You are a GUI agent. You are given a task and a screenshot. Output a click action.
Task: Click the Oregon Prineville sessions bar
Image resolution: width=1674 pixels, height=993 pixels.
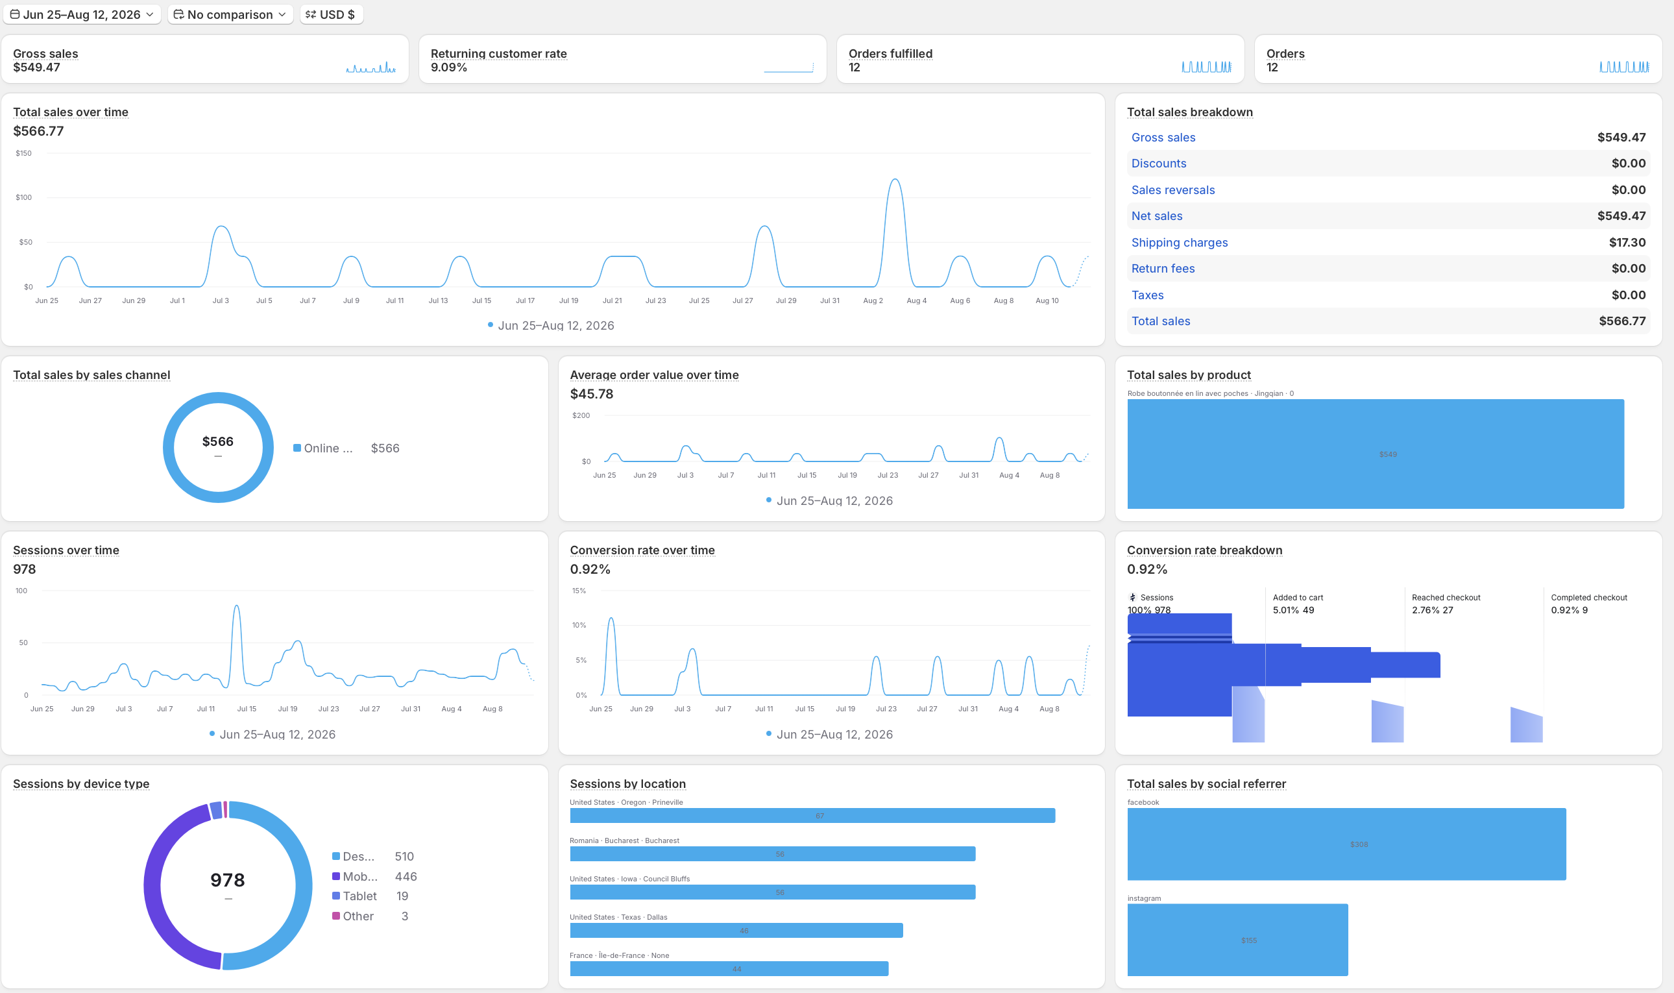click(812, 816)
